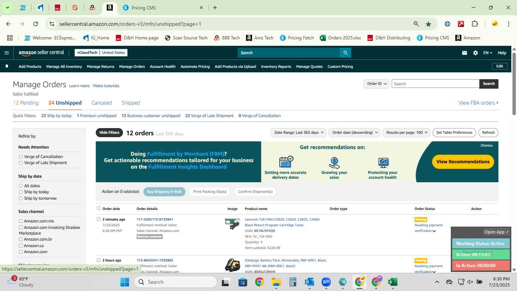Open the Extensions puzzle icon
This screenshot has width=517, height=291.
coord(475,24)
